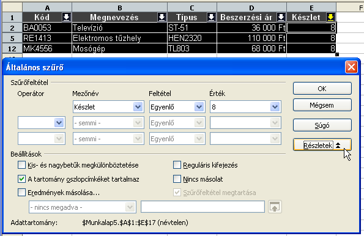The height and width of the screenshot is (236, 364).
Task: Click the Készlet cell in the Mosógép row
Action: (x=311, y=48)
